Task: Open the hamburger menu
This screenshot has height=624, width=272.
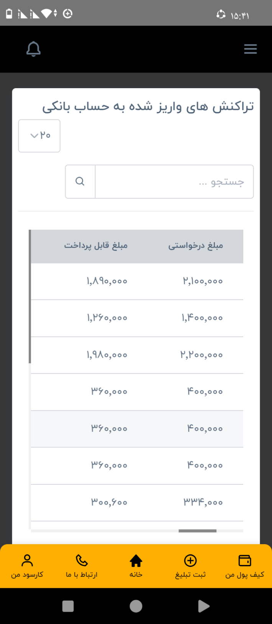Action: (x=250, y=49)
